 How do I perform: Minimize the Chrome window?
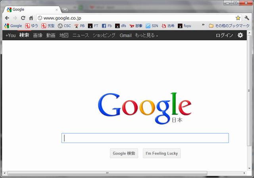[227, 3]
